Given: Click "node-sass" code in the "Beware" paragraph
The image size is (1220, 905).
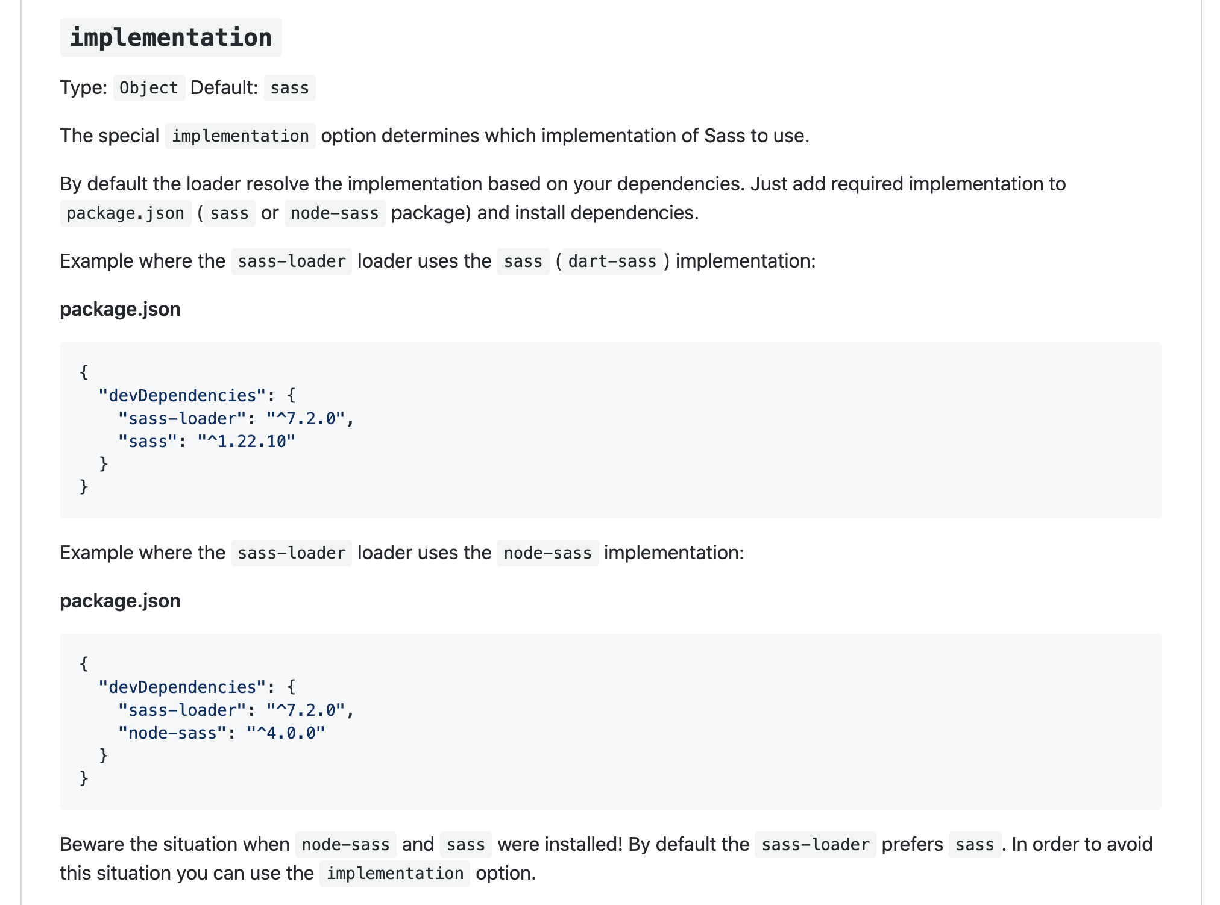Looking at the screenshot, I should tap(345, 845).
